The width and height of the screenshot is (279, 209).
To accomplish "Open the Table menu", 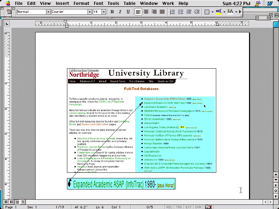I will (129, 3).
